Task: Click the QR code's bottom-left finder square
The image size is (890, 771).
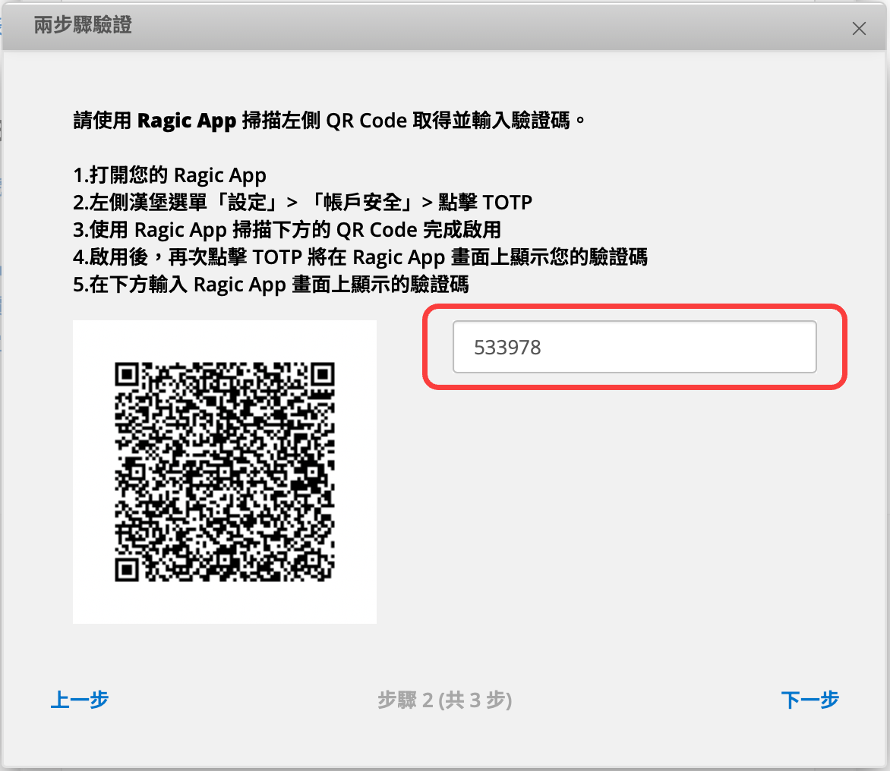Action: tap(127, 570)
